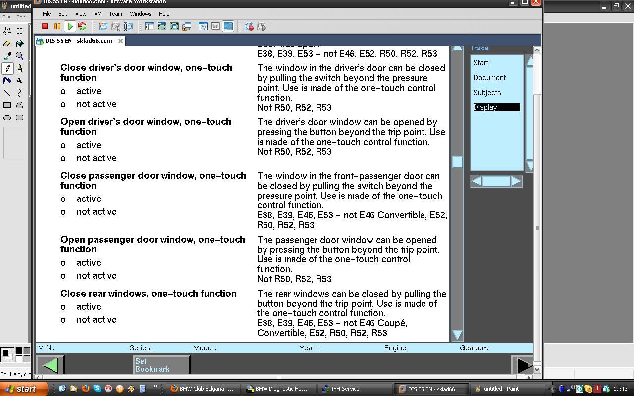
Task: Start movie capture with the record icon
Action: click(249, 26)
